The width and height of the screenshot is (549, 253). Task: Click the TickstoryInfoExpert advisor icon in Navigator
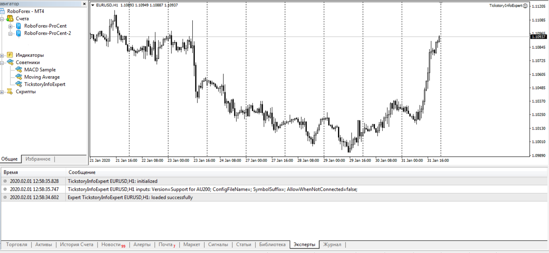[19, 84]
